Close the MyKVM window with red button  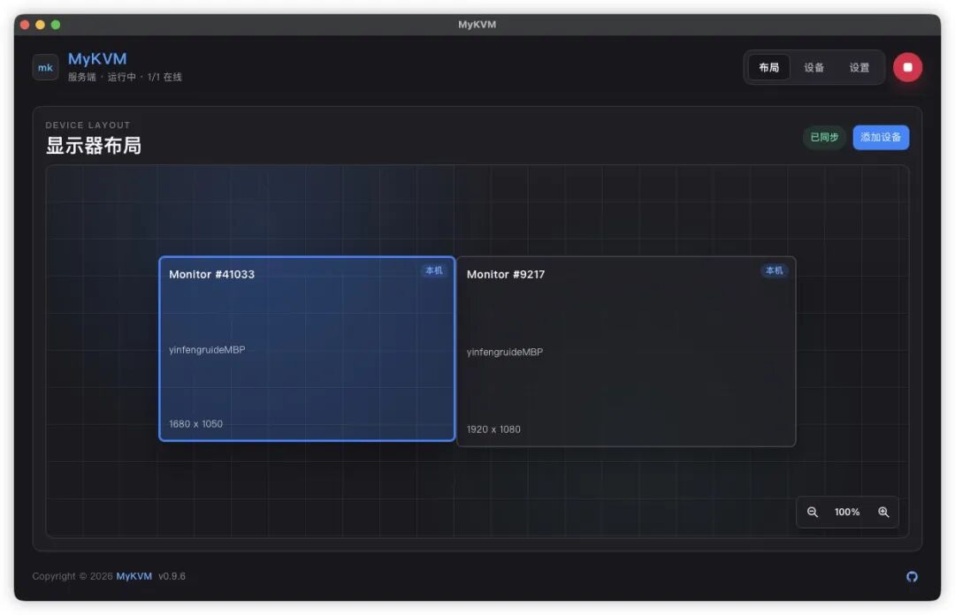[x=25, y=25]
